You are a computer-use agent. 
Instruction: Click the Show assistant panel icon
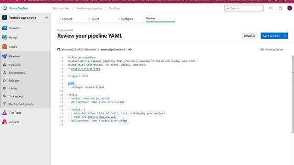point(262,49)
